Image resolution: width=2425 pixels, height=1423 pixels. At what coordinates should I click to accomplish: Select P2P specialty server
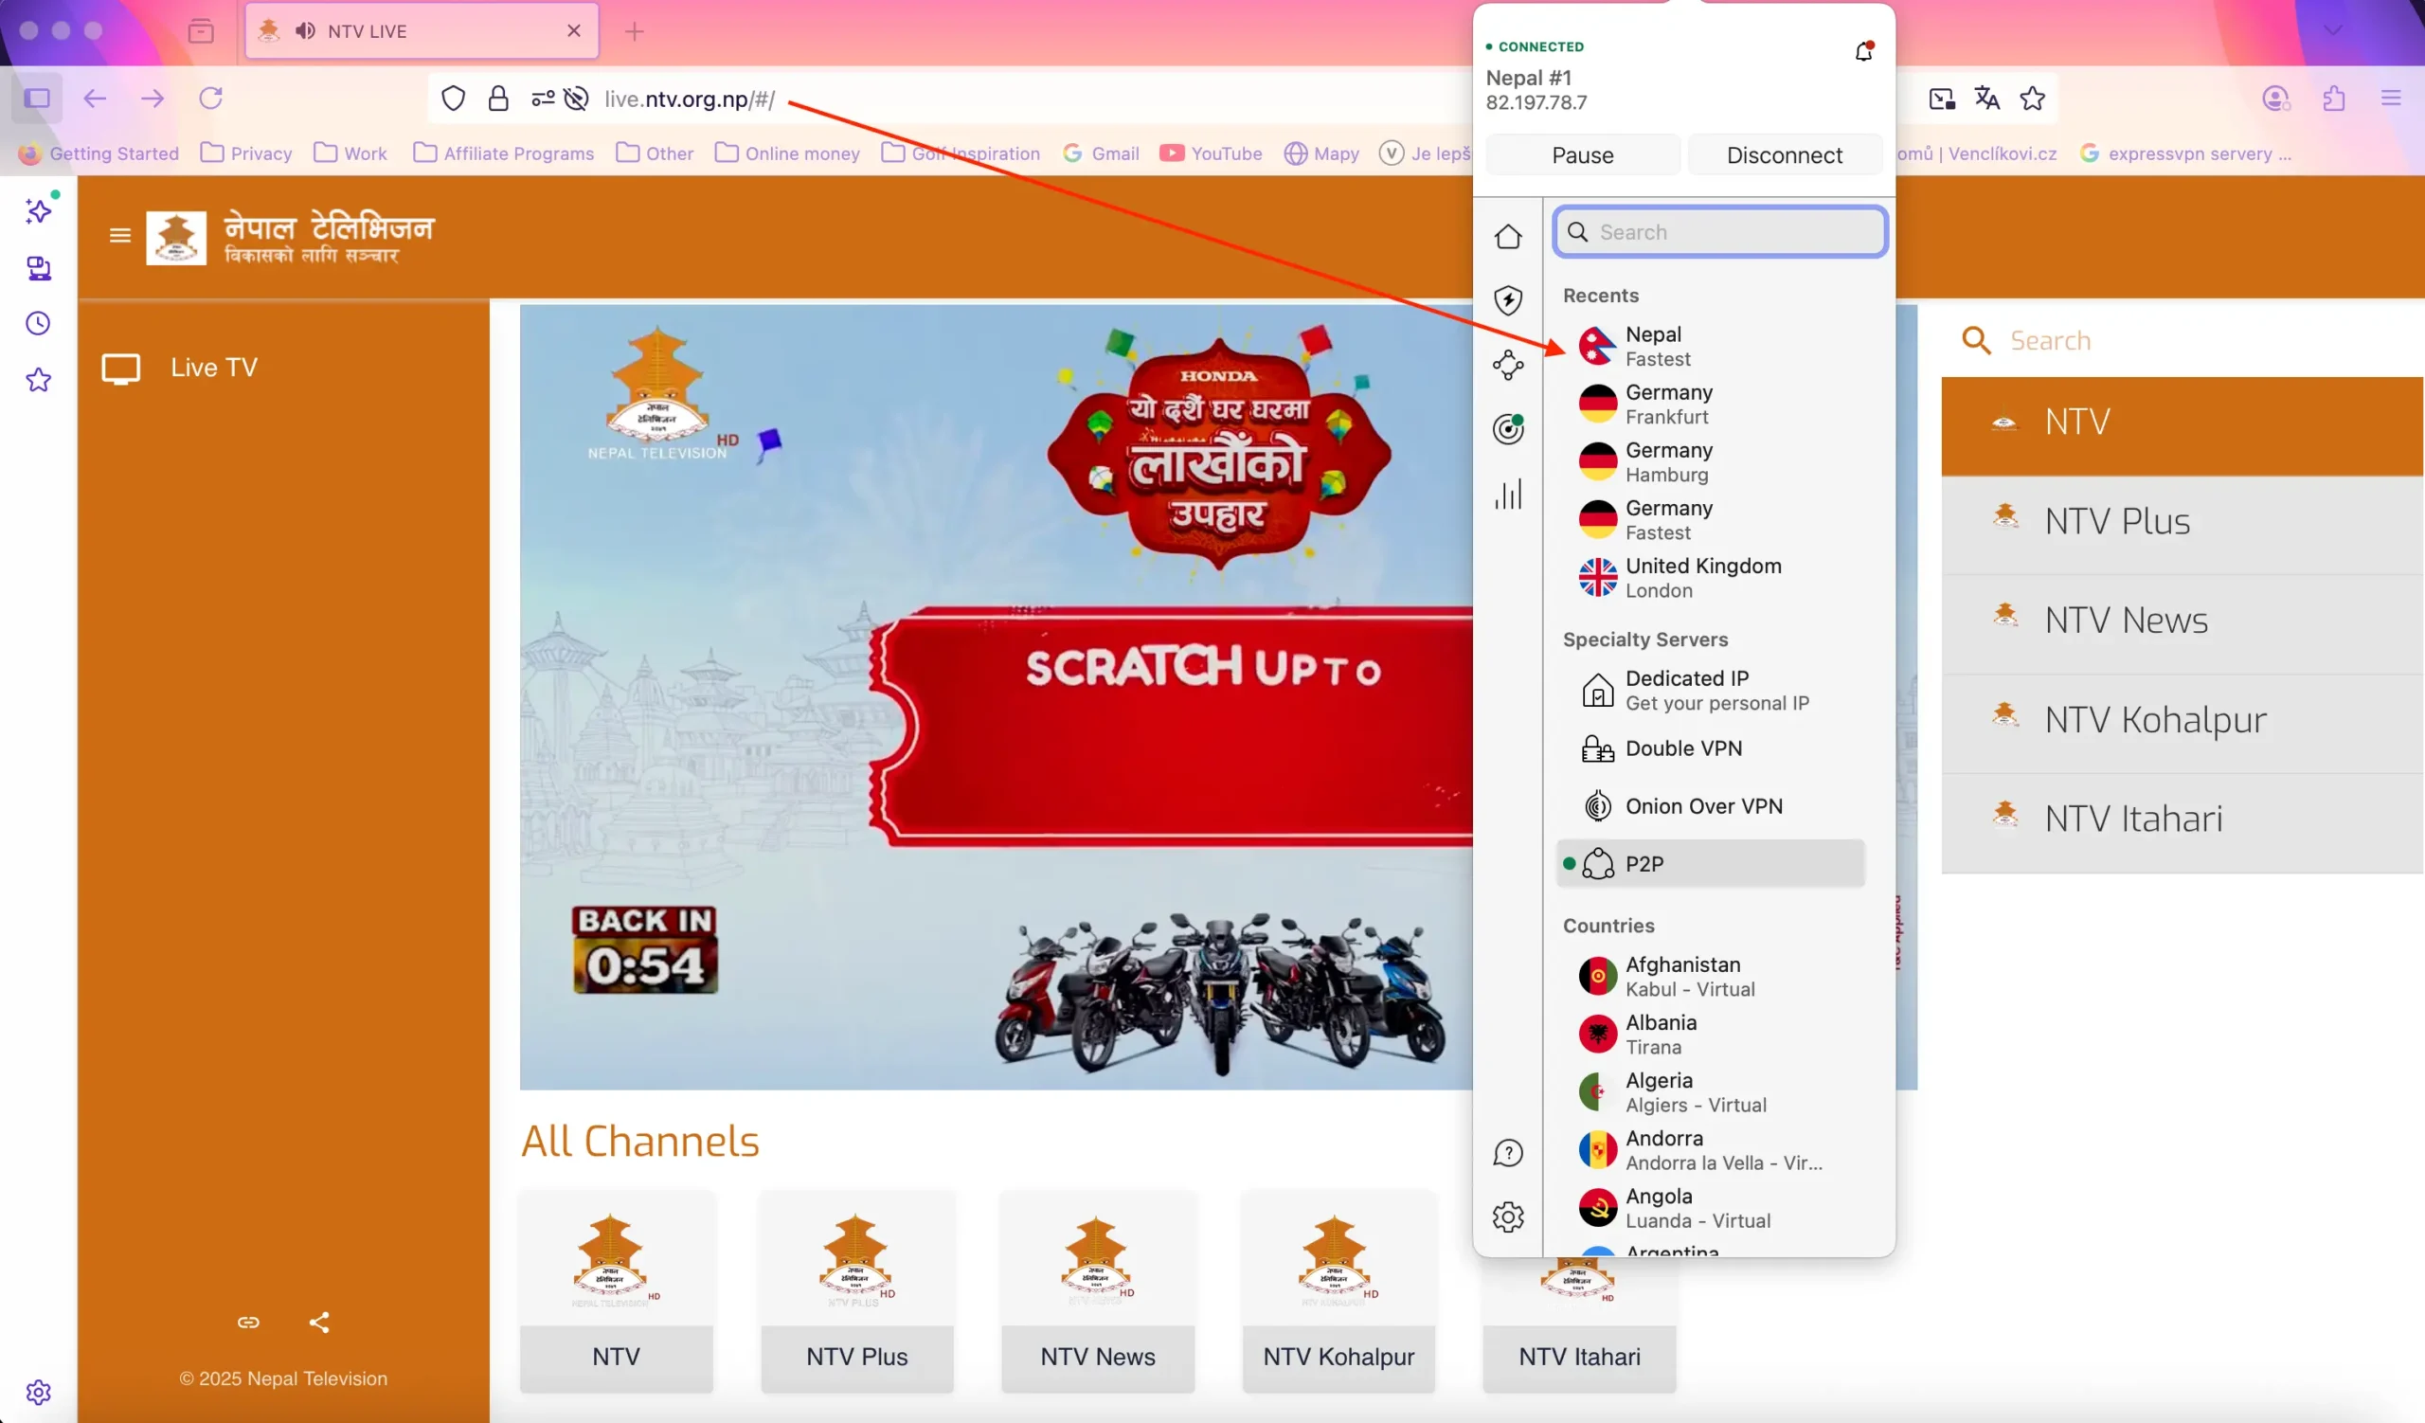(1710, 863)
